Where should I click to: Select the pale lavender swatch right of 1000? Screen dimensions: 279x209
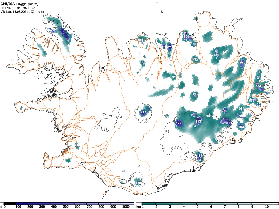tap(128, 203)
